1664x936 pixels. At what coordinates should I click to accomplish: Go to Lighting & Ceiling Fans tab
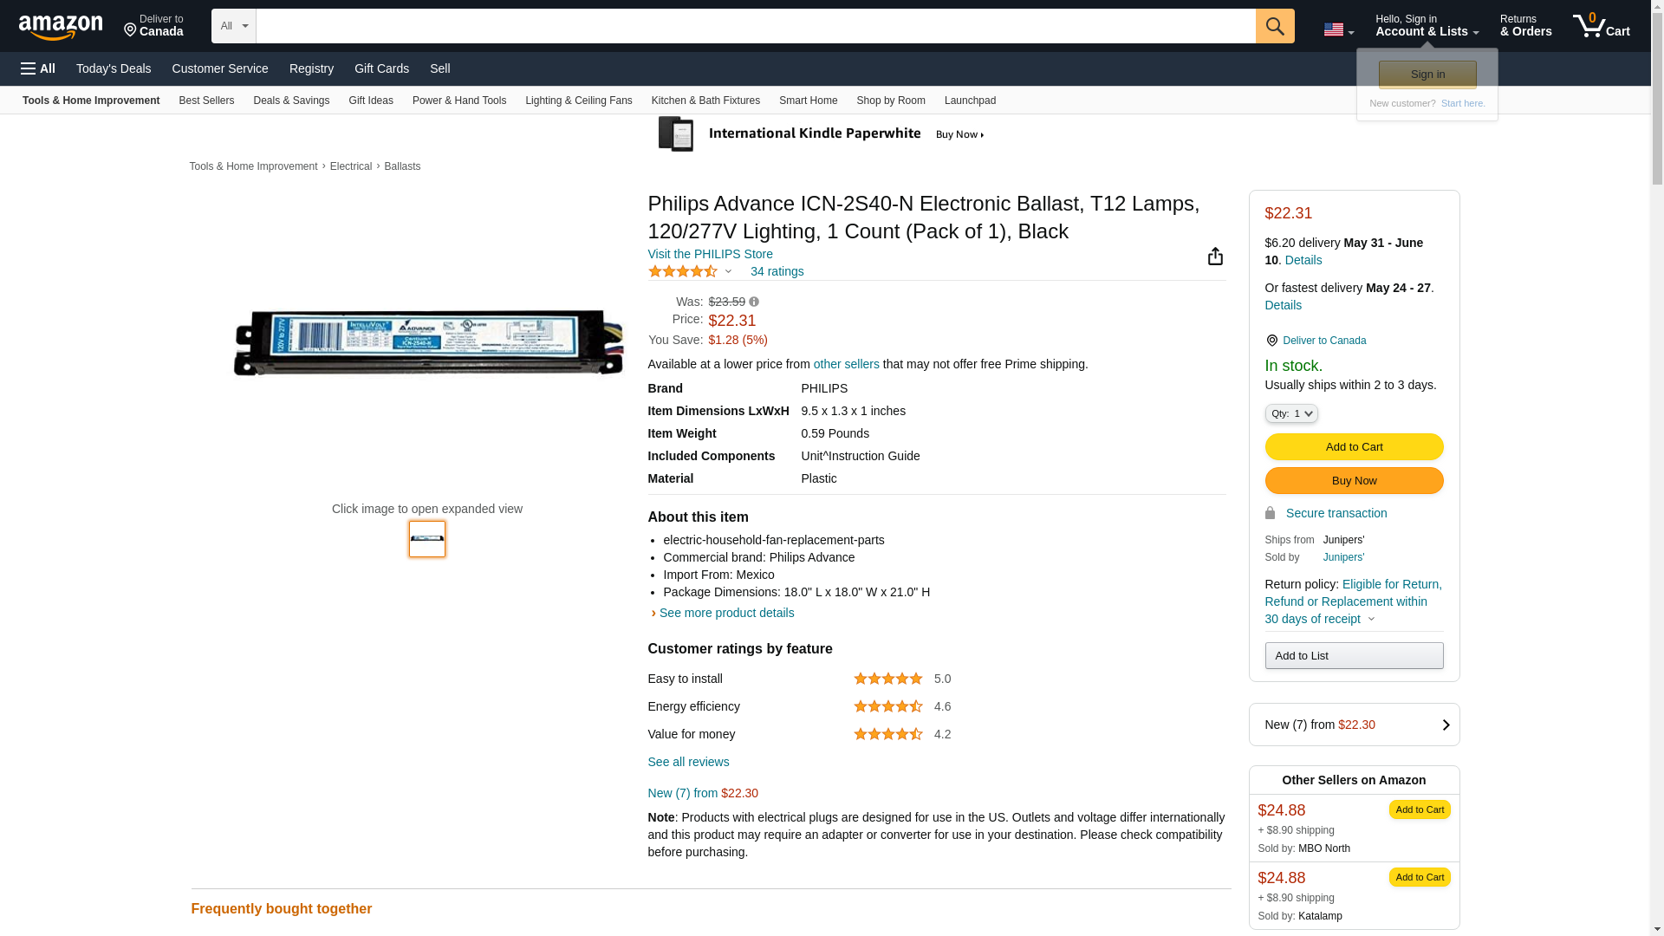tap(578, 101)
